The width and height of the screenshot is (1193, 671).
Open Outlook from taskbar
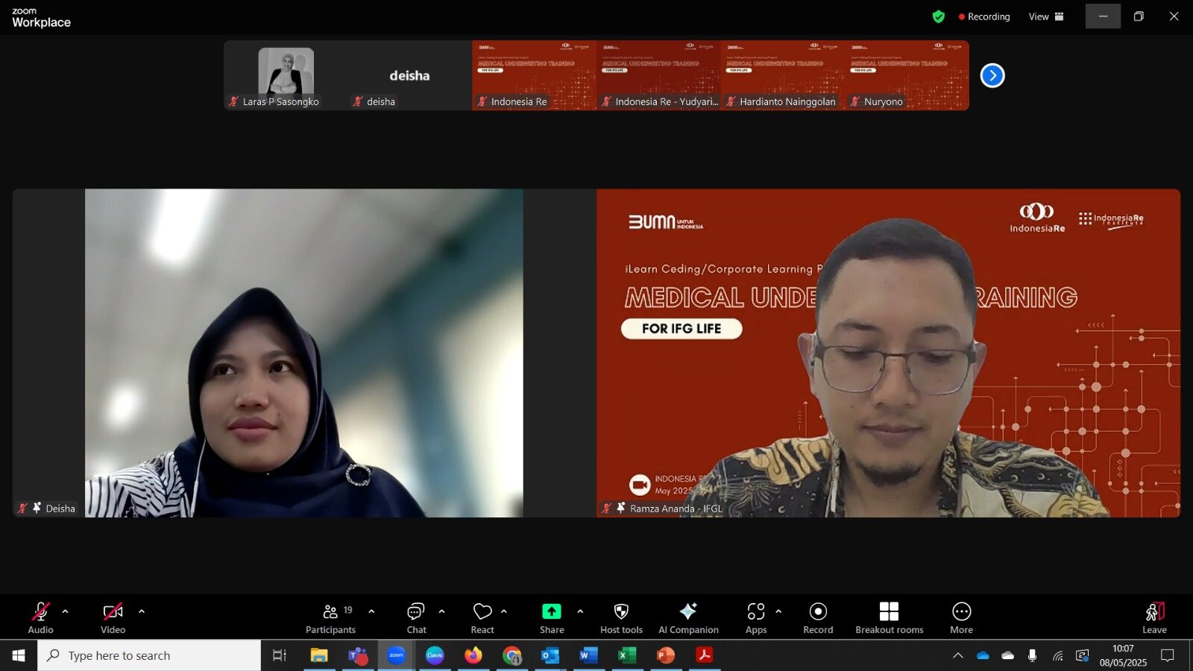click(550, 655)
